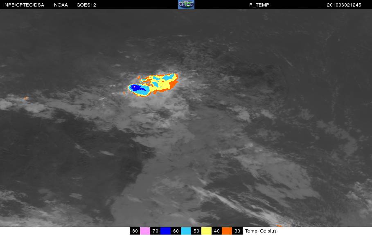Click the Temp. Celsius legend label
The height and width of the screenshot is (235, 372).
point(261,231)
